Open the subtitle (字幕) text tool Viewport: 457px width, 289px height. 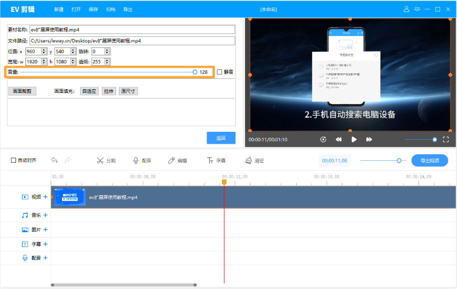pyautogui.click(x=210, y=161)
